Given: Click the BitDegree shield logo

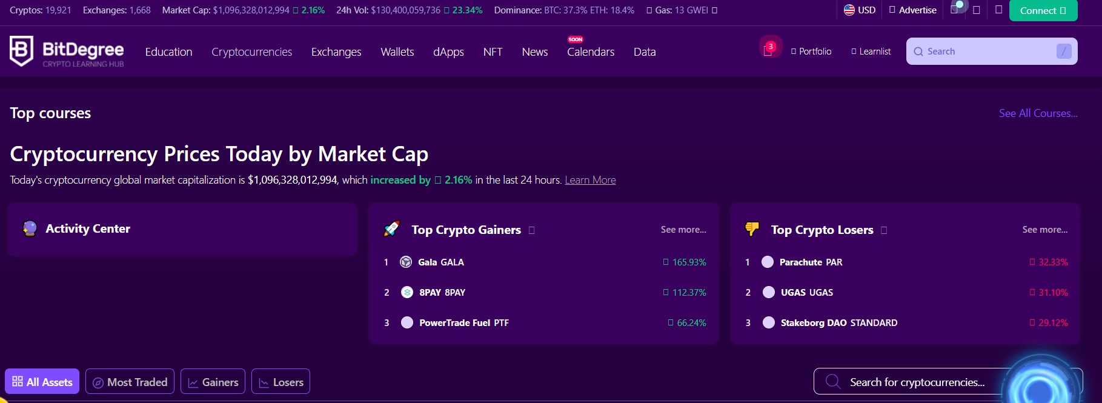Looking at the screenshot, I should (21, 51).
